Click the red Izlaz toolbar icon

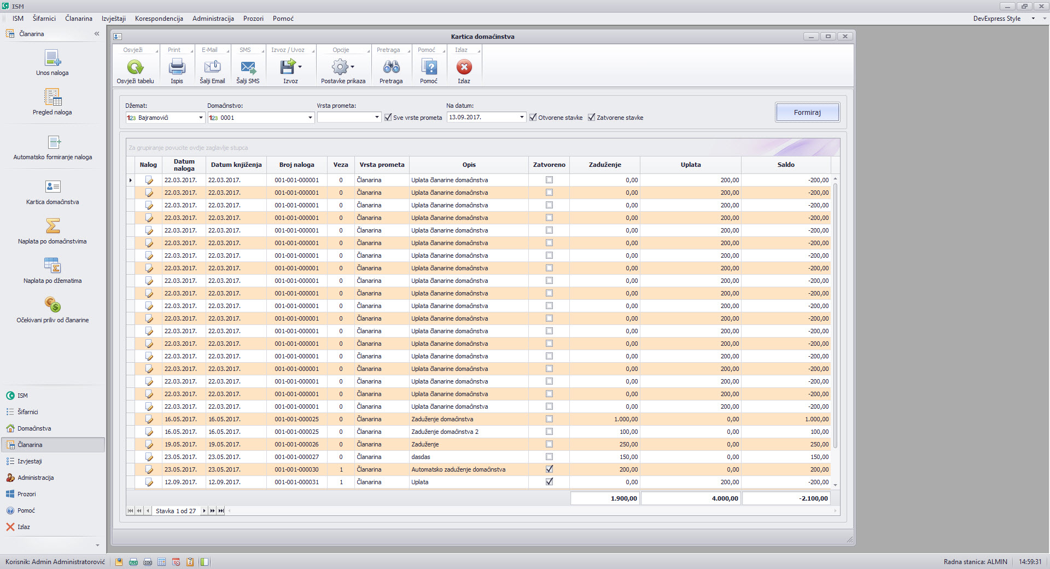tap(464, 67)
